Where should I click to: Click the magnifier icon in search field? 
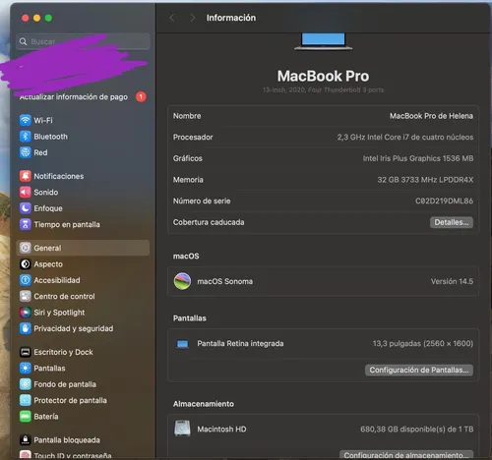click(23, 41)
